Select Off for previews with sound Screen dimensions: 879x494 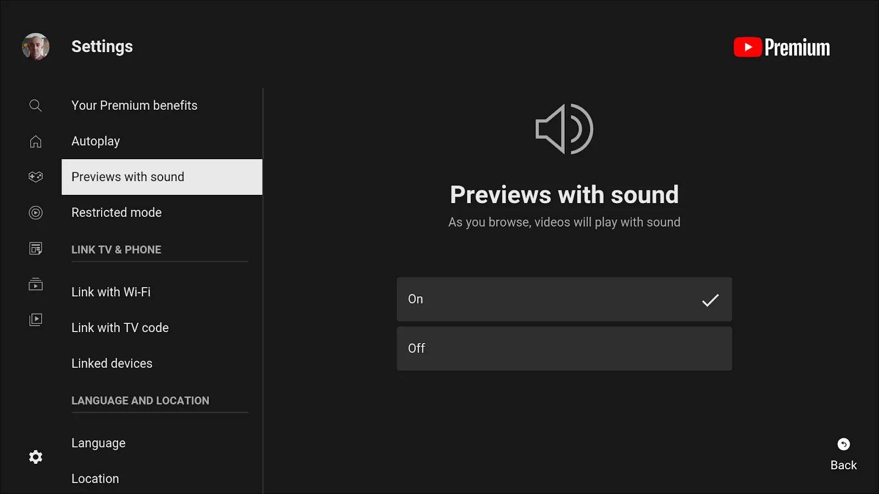(x=564, y=349)
